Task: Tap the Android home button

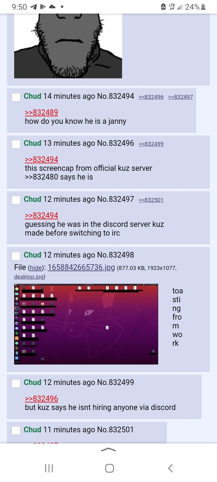Action: [109, 468]
